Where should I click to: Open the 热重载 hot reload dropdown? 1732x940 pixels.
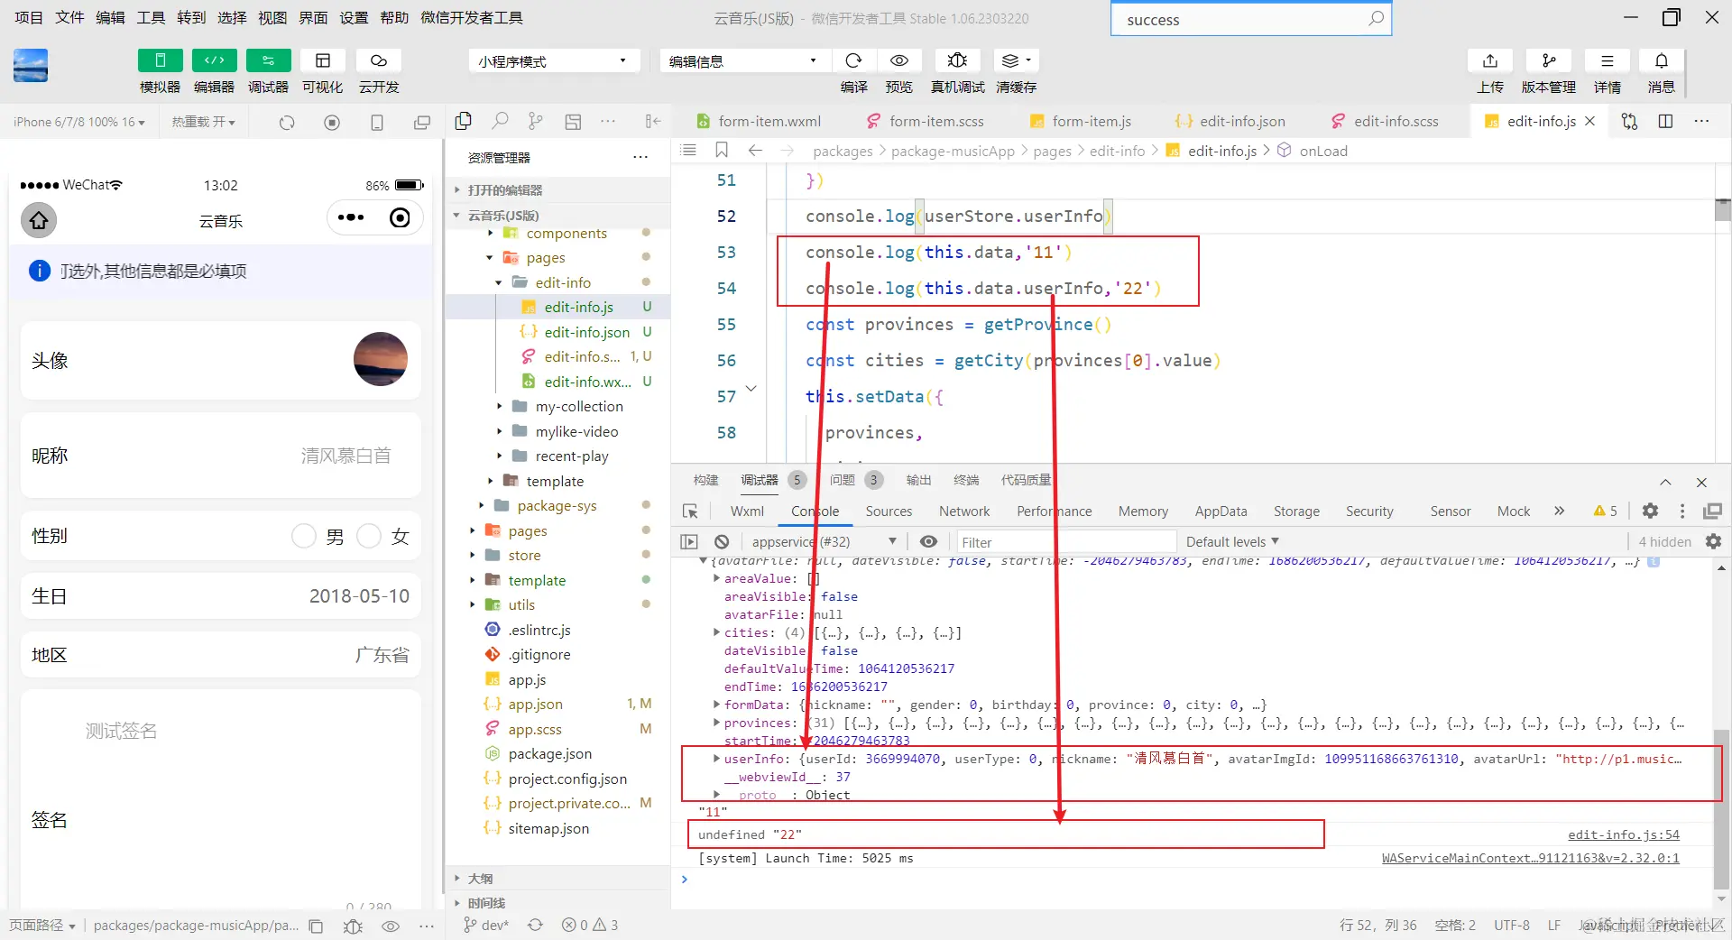(x=204, y=122)
